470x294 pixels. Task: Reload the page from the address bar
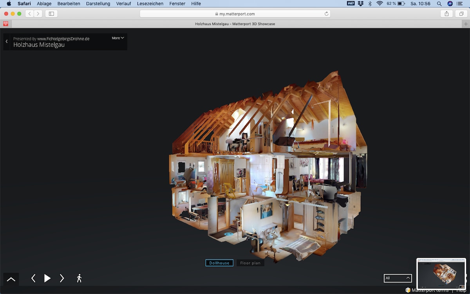(x=326, y=14)
